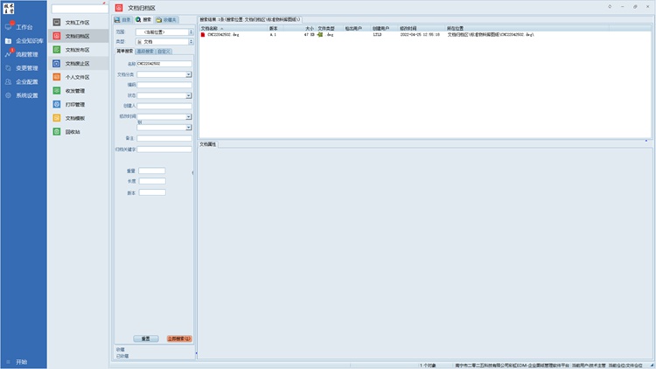Screen dimensions: 656x369
Task: Open the 回收站 recycle bin
Action: coord(73,131)
